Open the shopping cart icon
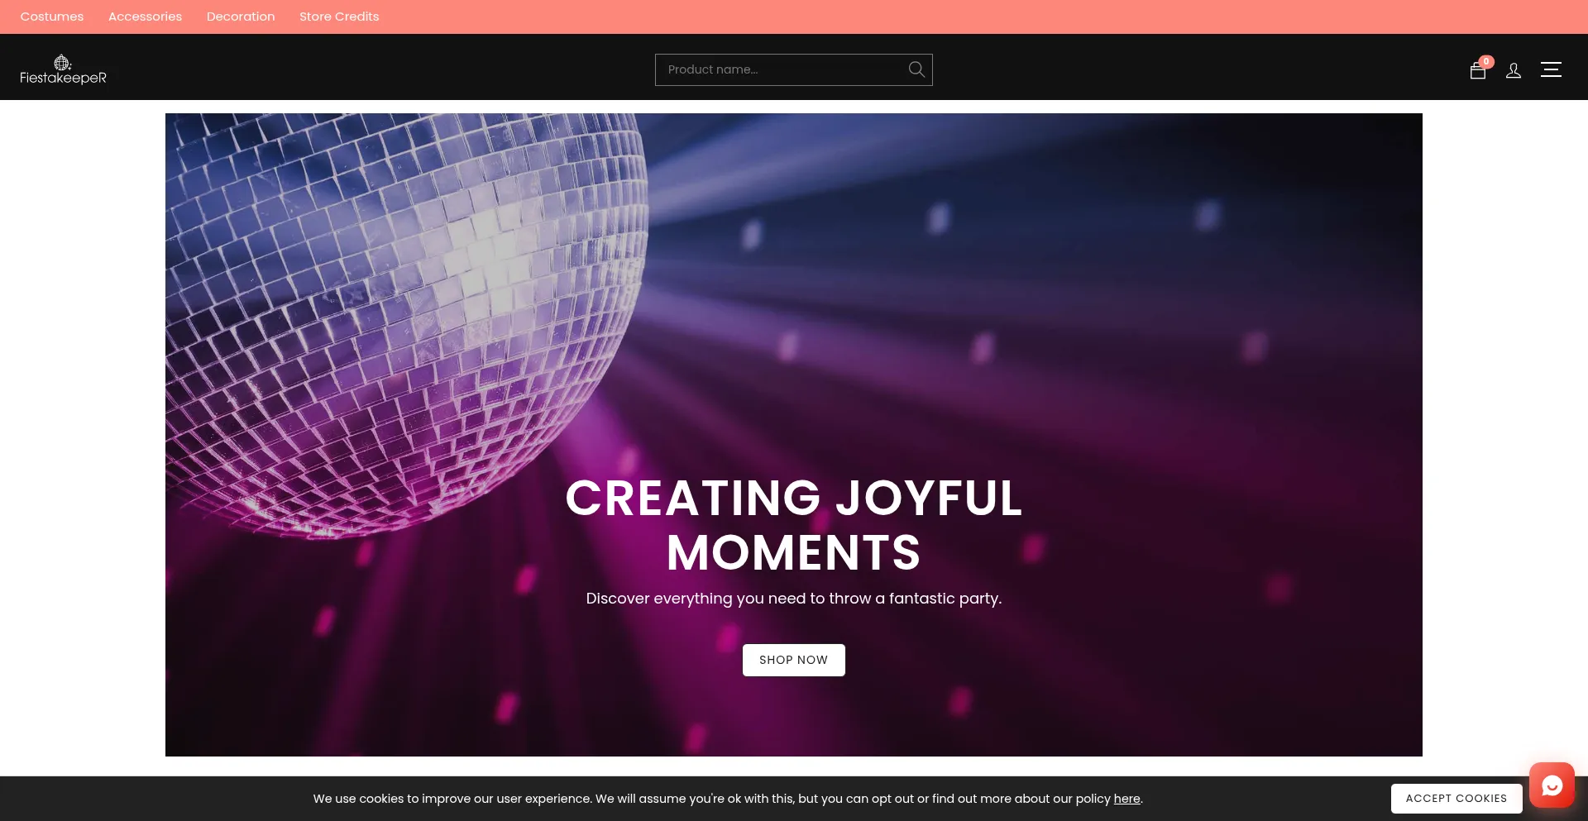 (x=1477, y=71)
